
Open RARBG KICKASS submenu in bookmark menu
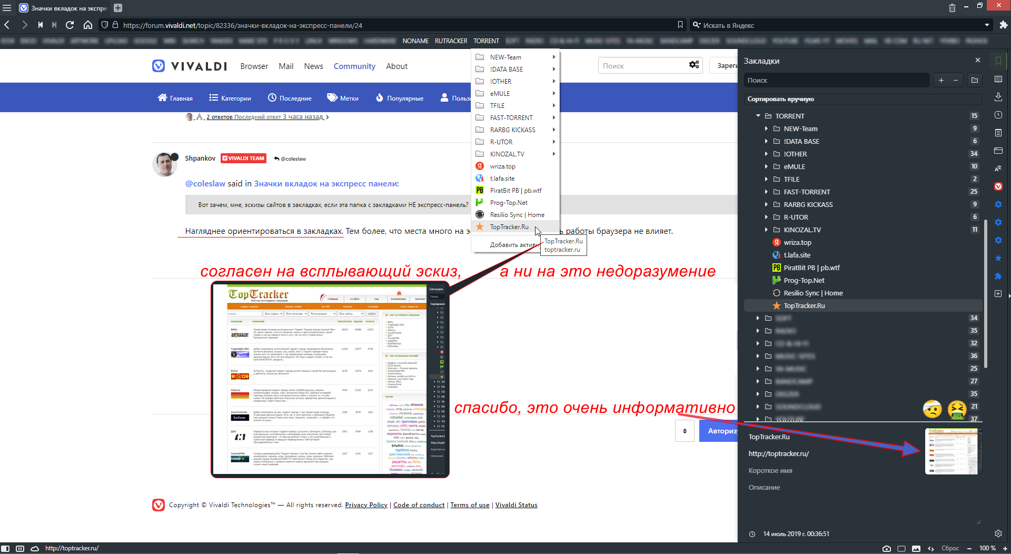click(516, 130)
